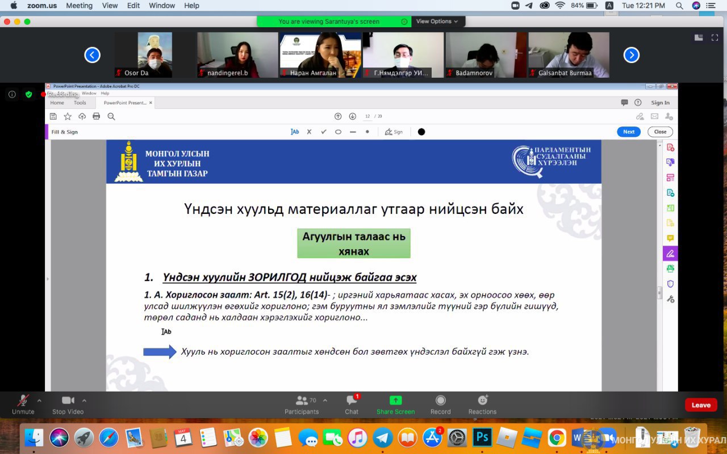Click the Acrobat comments notification icon
This screenshot has width=727, height=454.
pos(624,103)
